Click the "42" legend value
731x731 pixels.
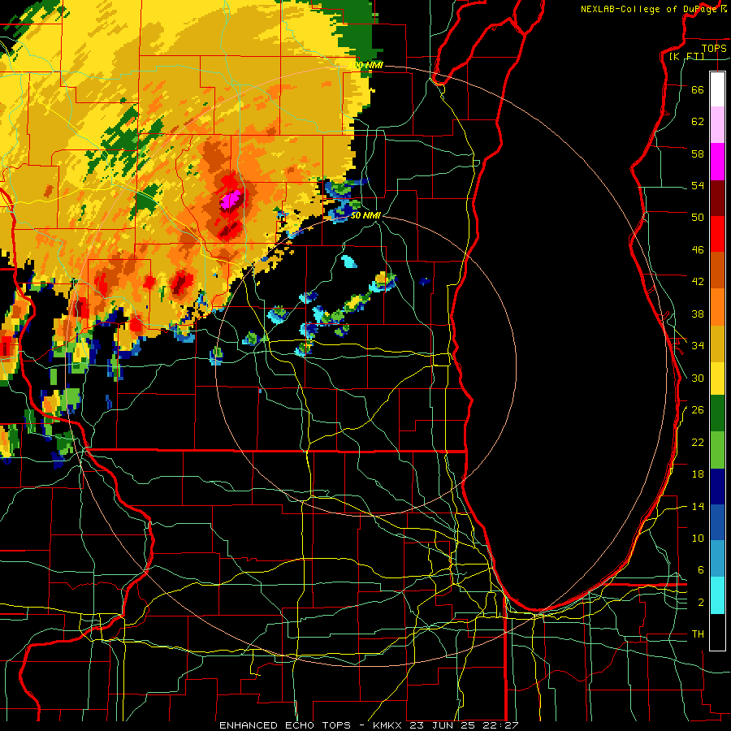[x=698, y=282]
